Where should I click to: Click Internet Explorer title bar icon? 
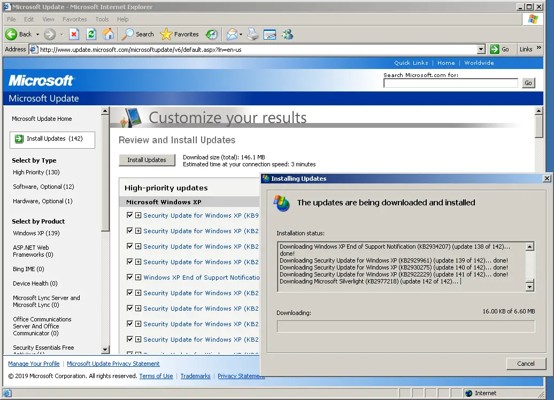[x=7, y=7]
